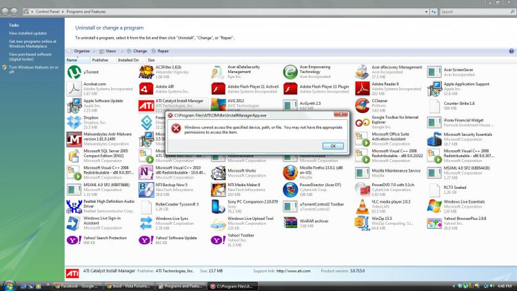Select the WinZip 15.5 icon
This screenshot has width=517, height=291.
(362, 223)
